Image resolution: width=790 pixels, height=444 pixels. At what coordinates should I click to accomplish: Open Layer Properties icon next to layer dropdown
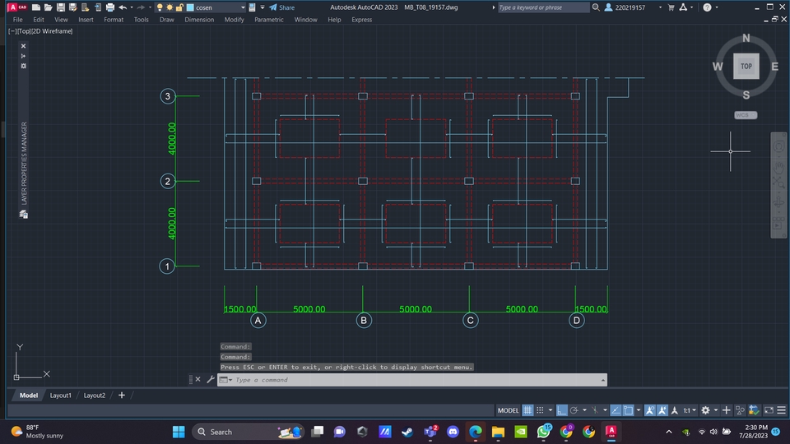tap(252, 7)
